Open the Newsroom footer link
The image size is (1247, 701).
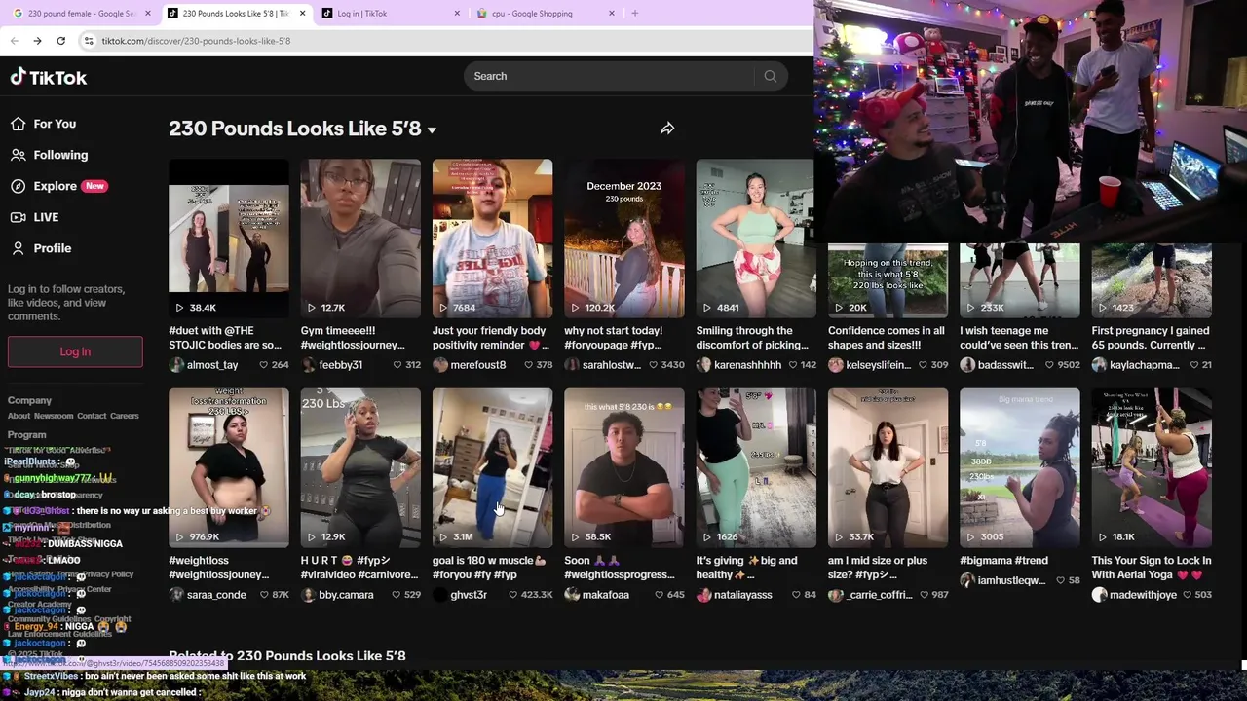pos(54,416)
